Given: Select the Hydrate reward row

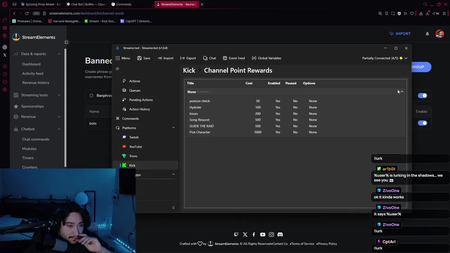Looking at the screenshot, I should pyautogui.click(x=296, y=108).
